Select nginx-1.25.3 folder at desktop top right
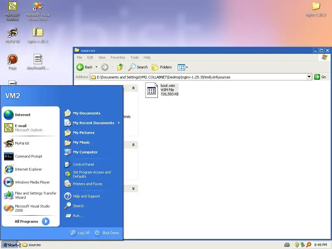The height and width of the screenshot is (249, 332). pyautogui.click(x=316, y=9)
